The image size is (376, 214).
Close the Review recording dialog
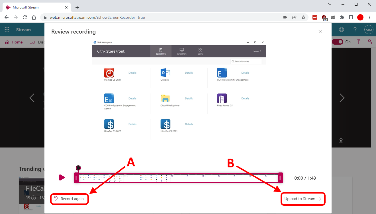point(320,32)
